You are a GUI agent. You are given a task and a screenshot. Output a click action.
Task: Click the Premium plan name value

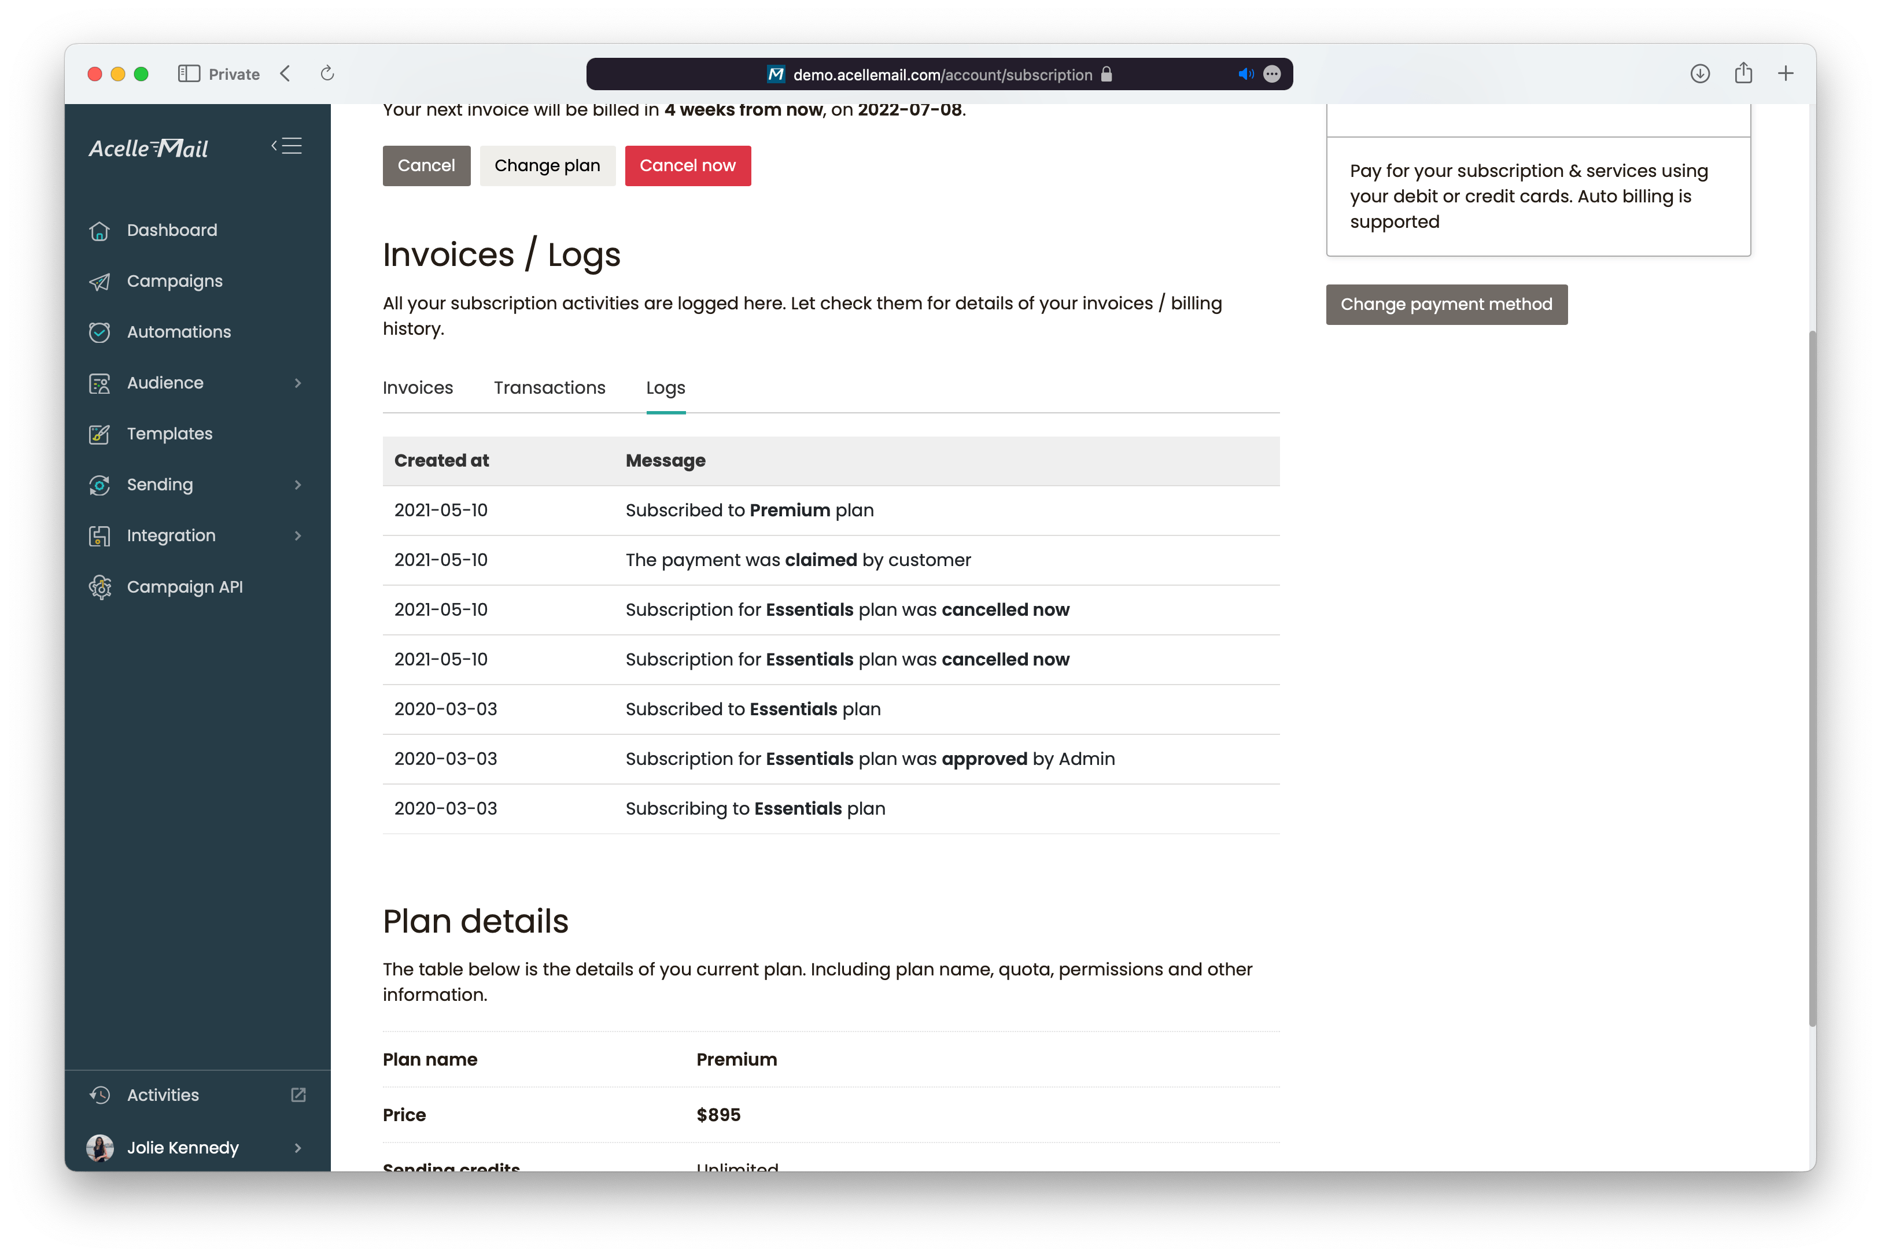click(737, 1060)
